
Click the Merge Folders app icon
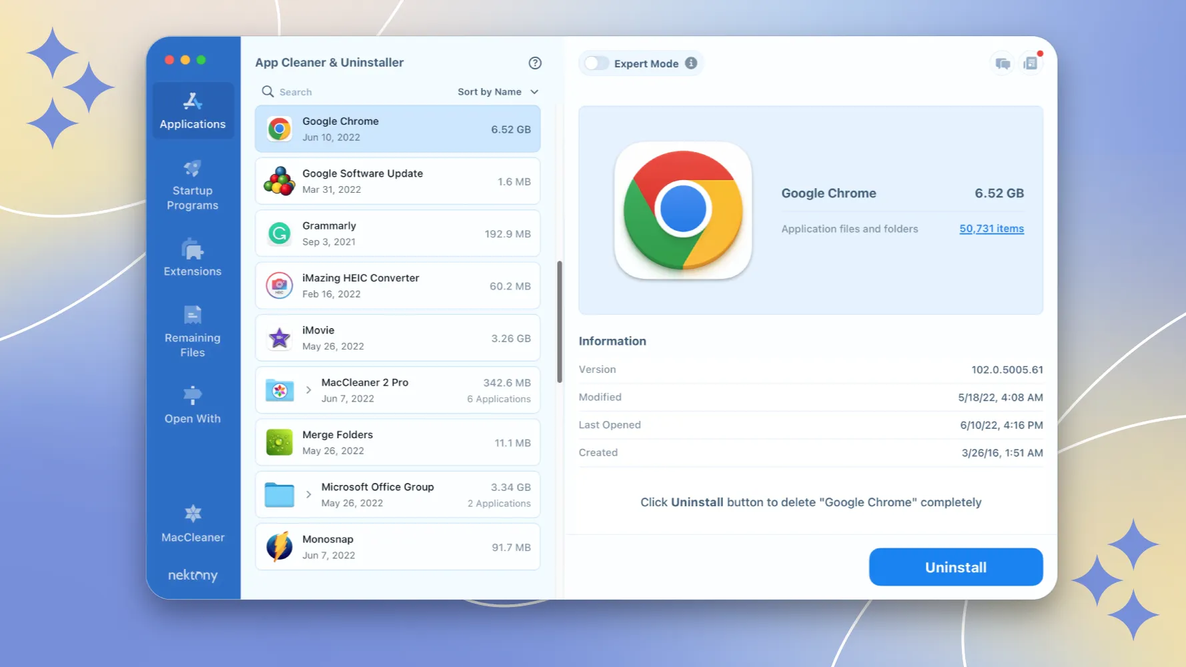[279, 442]
